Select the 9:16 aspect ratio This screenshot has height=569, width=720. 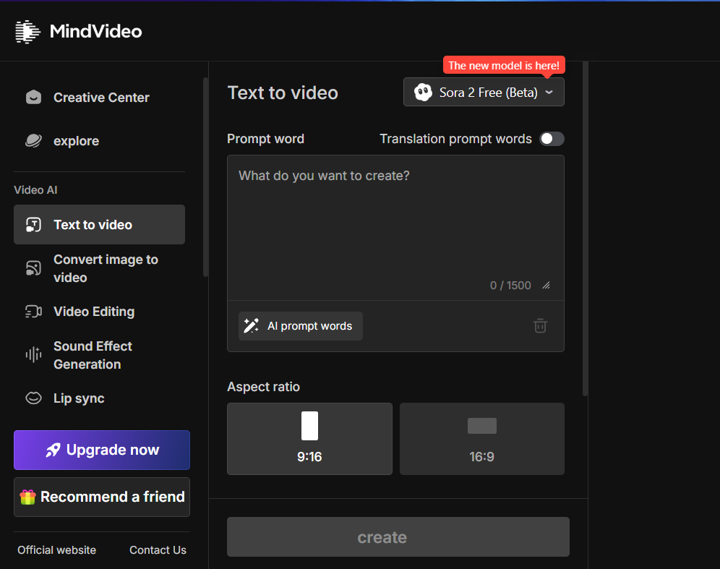tap(309, 439)
